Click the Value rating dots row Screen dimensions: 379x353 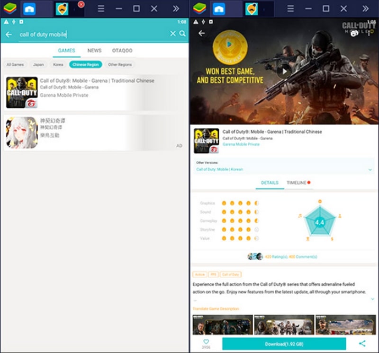coord(240,238)
